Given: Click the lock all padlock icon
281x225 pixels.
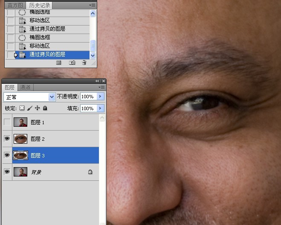Looking at the screenshot, I should pos(45,108).
